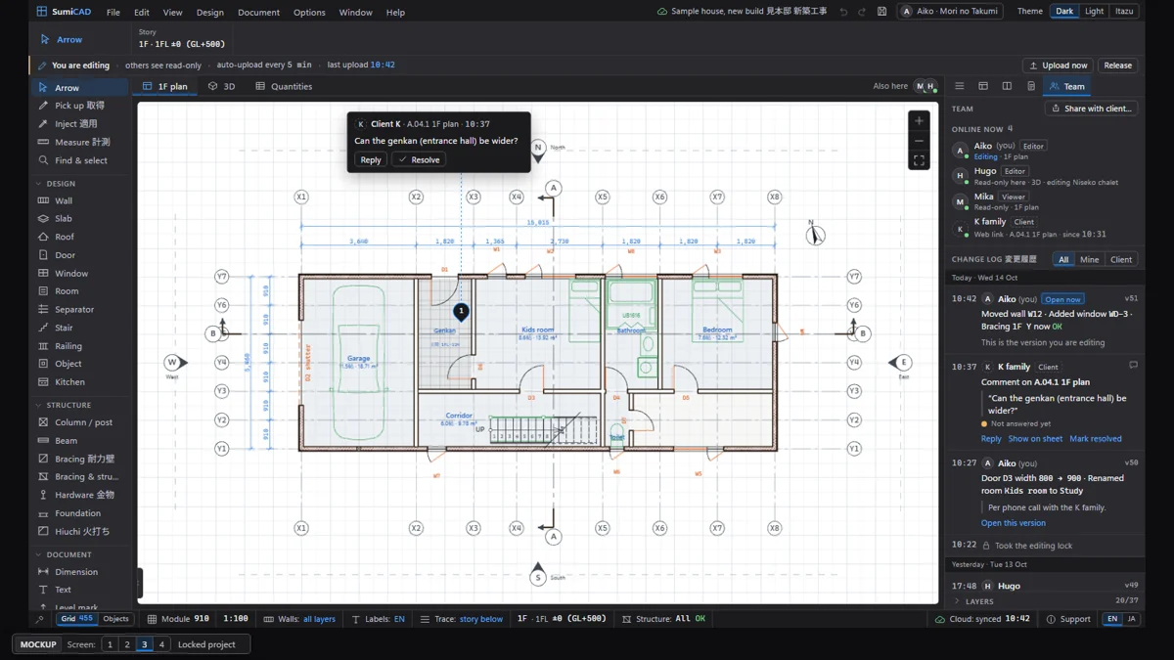This screenshot has width=1174, height=660.
Task: Click the Show on sheet link
Action: point(1035,439)
